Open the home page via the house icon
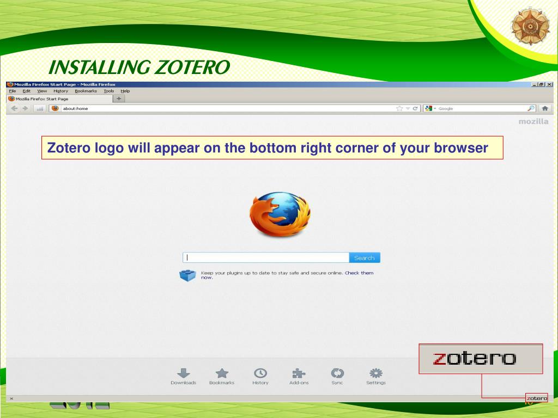This screenshot has height=418, width=558. [x=545, y=108]
